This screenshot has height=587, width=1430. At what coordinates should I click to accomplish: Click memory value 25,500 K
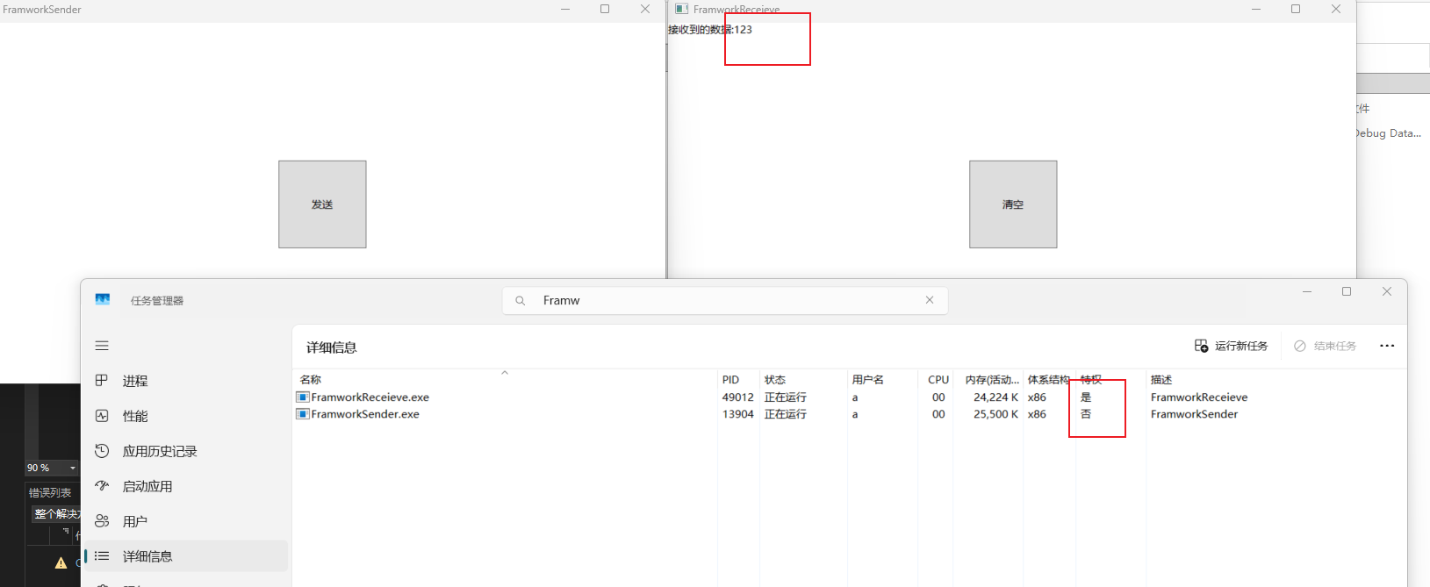pos(995,414)
